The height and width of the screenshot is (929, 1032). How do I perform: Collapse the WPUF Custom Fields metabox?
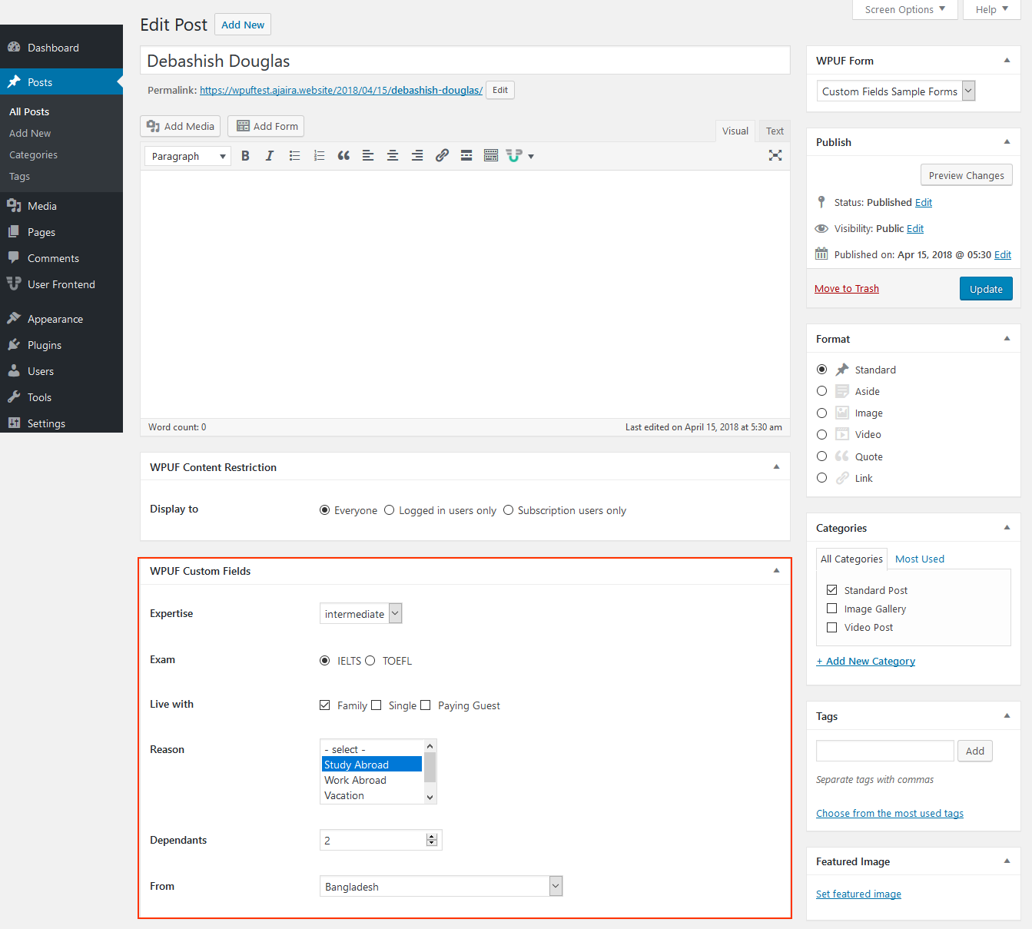point(776,571)
